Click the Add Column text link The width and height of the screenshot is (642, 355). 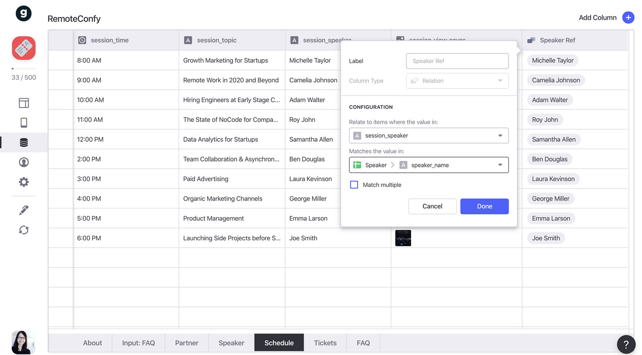[597, 18]
